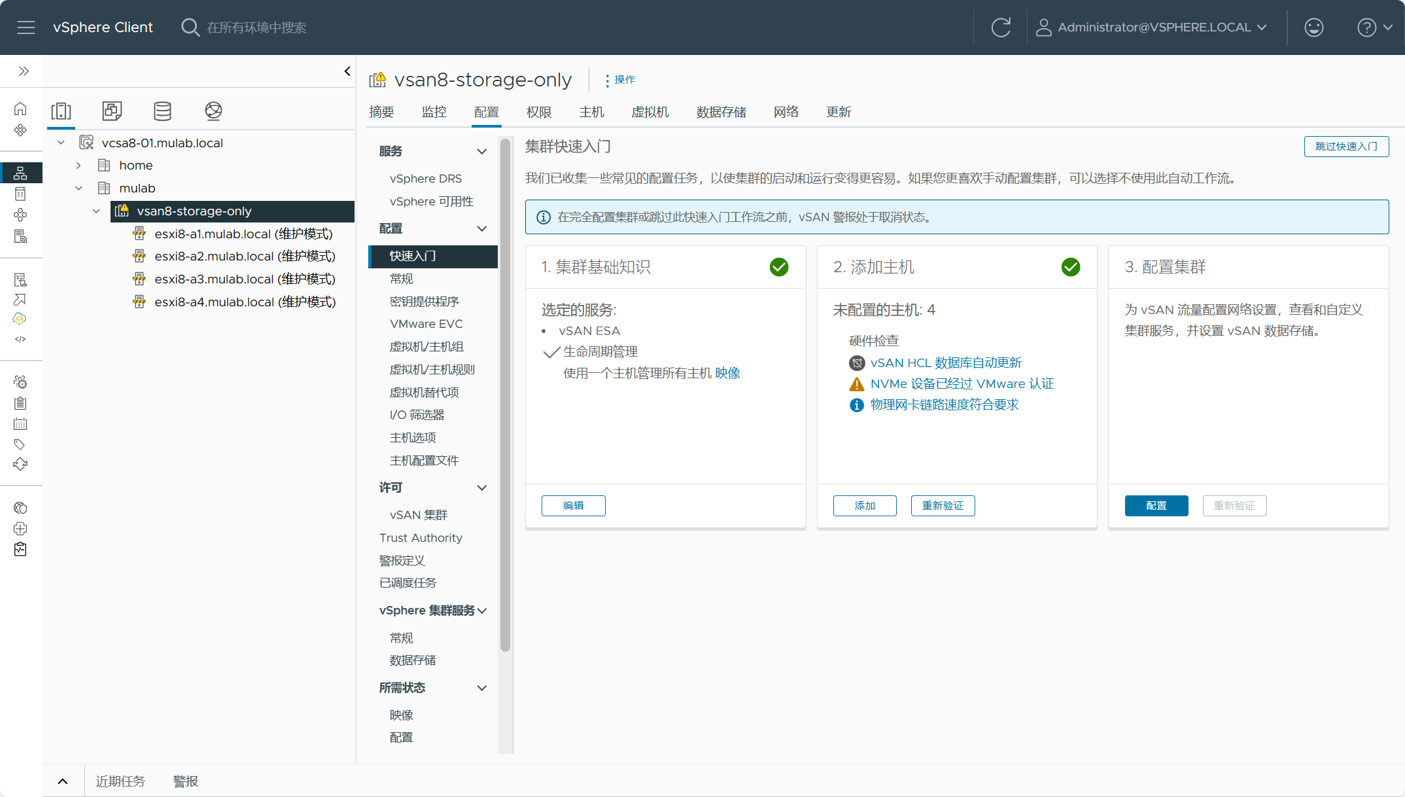Open Tags icon in sidebar

coord(20,444)
